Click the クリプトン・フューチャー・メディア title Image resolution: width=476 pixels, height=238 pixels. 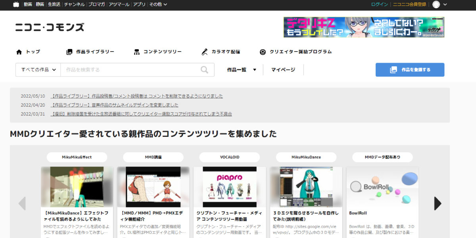(229, 216)
